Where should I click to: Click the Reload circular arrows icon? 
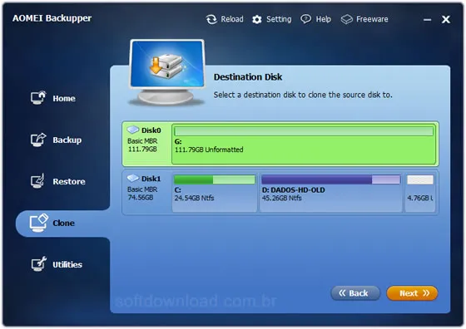tap(211, 20)
